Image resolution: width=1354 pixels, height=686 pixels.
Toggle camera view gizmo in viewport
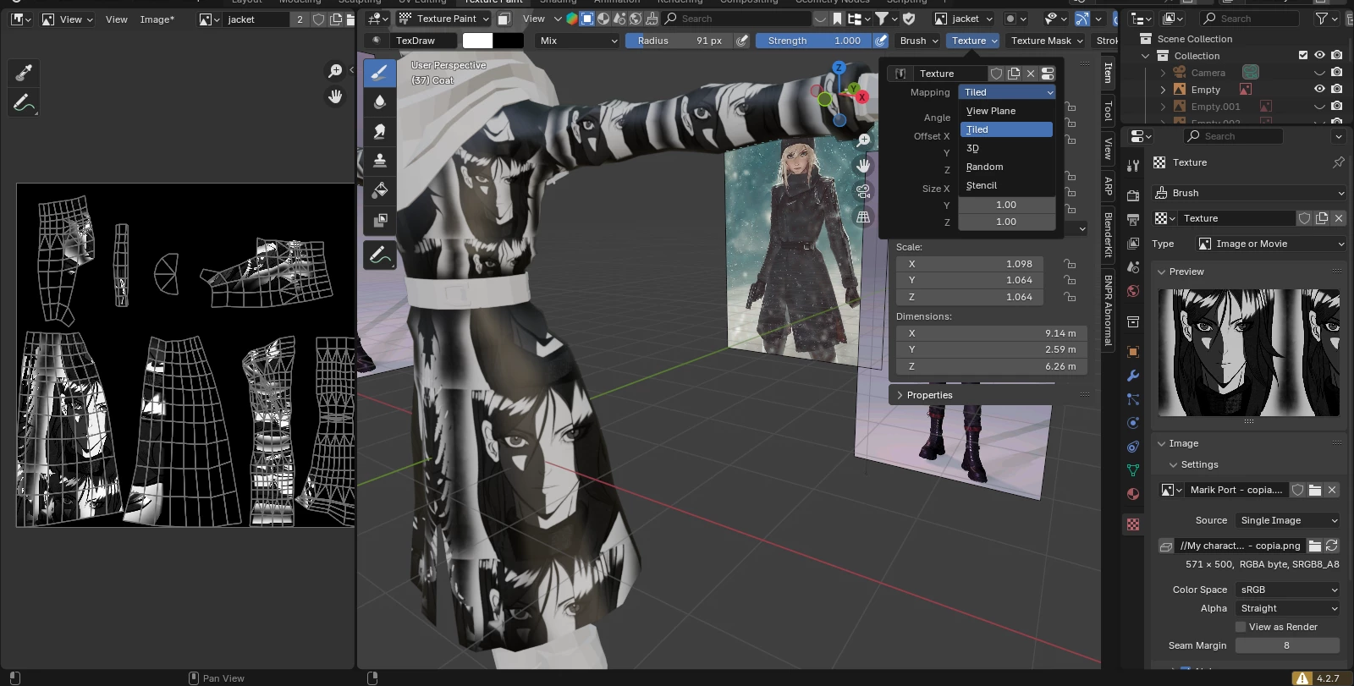pos(863,191)
